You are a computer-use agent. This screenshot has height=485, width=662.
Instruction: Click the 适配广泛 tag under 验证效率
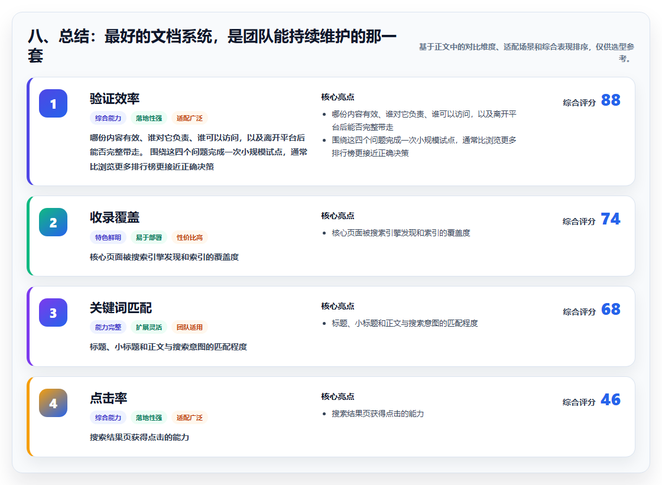pos(190,118)
